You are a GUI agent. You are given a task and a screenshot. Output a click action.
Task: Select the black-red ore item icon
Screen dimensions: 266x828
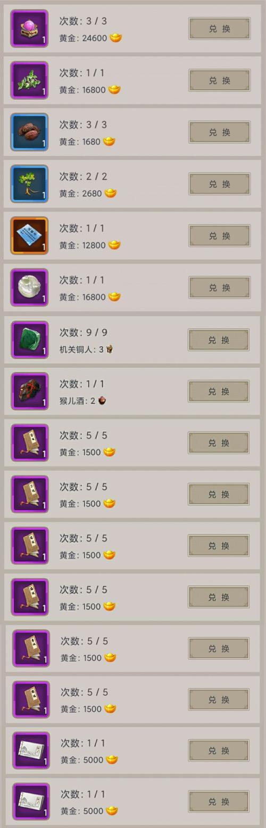(29, 391)
